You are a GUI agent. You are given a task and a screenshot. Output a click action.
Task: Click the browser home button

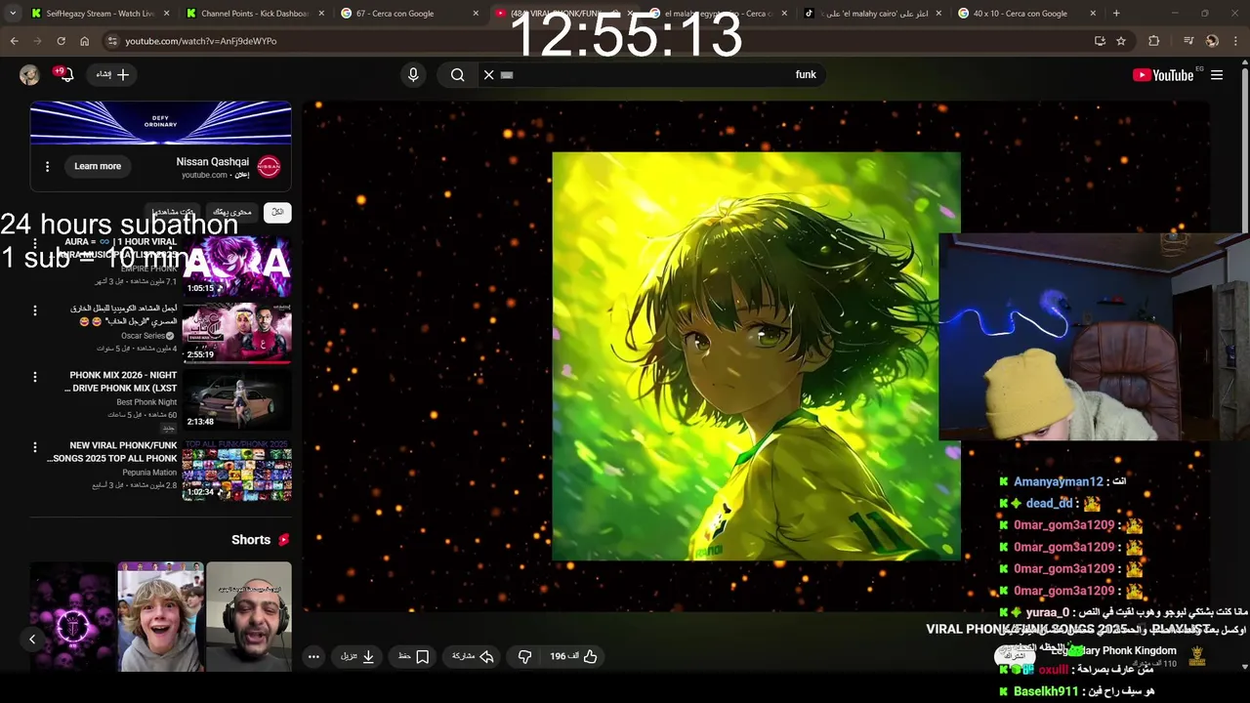coord(84,41)
